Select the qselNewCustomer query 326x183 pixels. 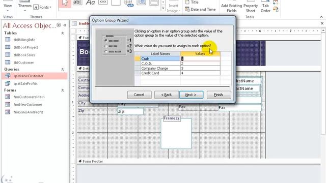coord(35,76)
